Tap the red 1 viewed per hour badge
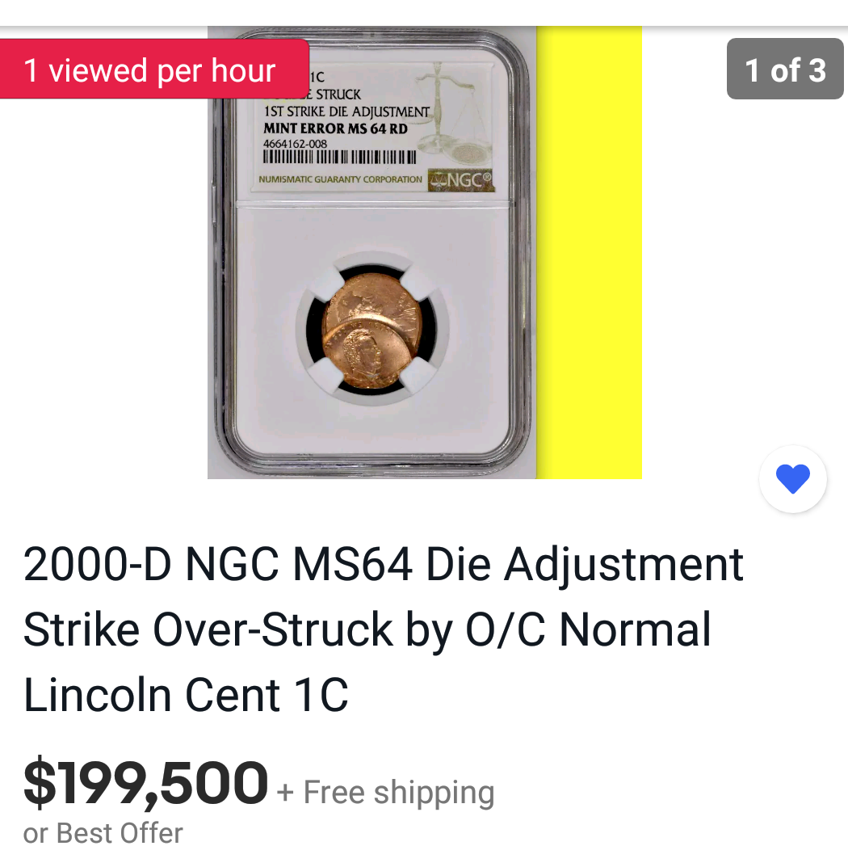The height and width of the screenshot is (867, 848). 153,69
